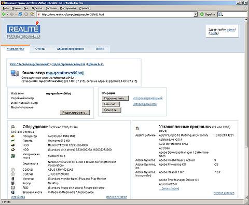Click the ST3160023A HDD row icon
The image size is (249, 205).
(13, 149)
